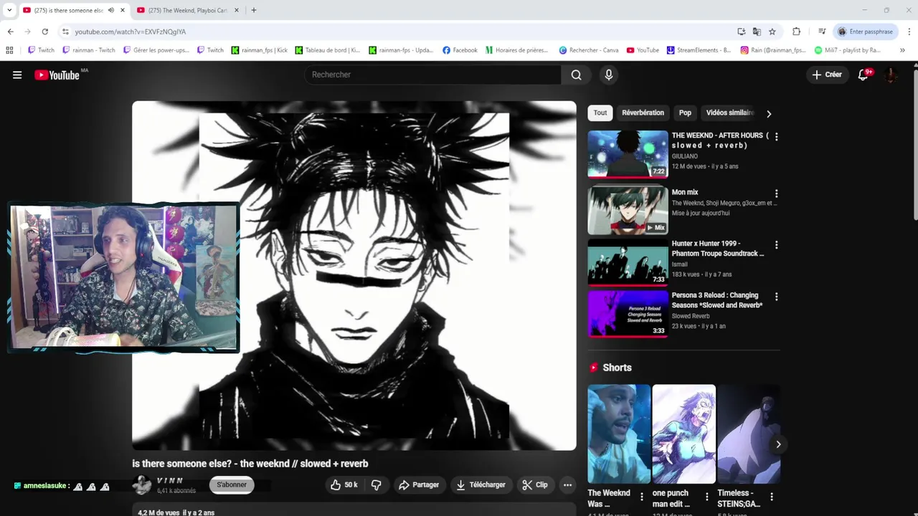918x516 pixels.
Task: Open the YouTube hamburger guide menu
Action: pos(17,75)
